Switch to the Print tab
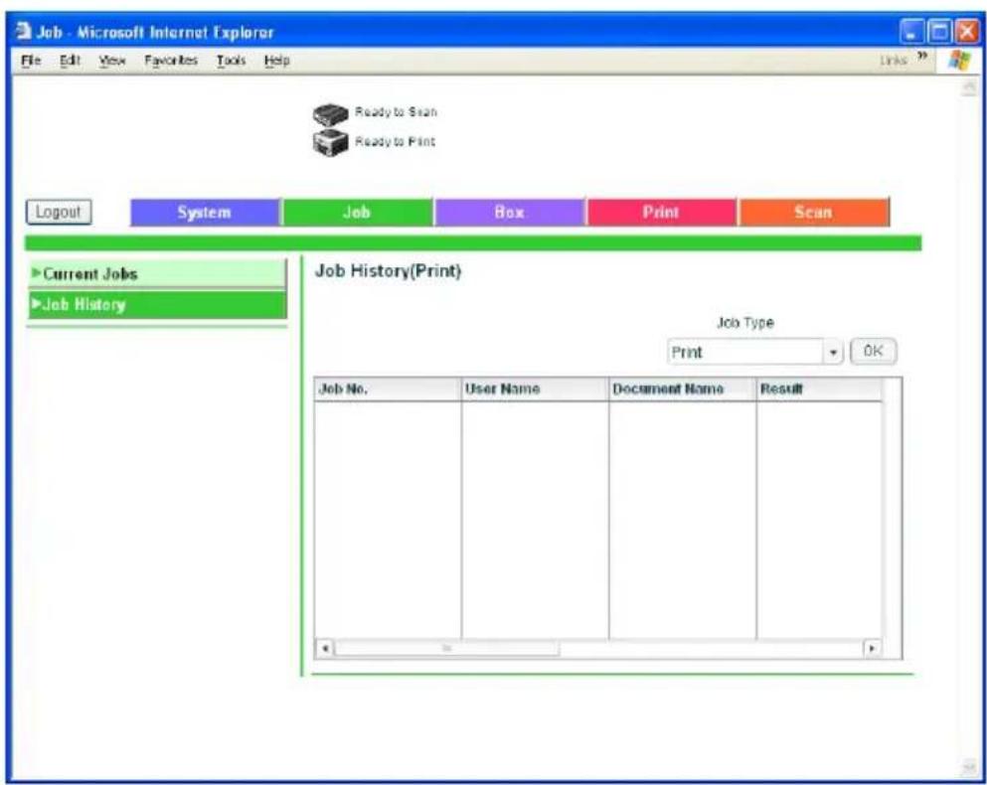This screenshot has width=987, height=785. (x=661, y=212)
